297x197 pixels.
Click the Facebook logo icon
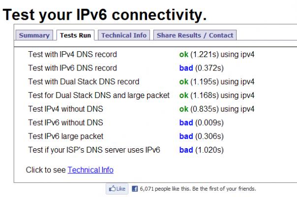tap(135, 188)
